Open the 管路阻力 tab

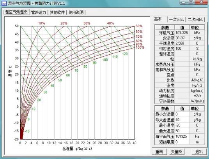(x=38, y=12)
